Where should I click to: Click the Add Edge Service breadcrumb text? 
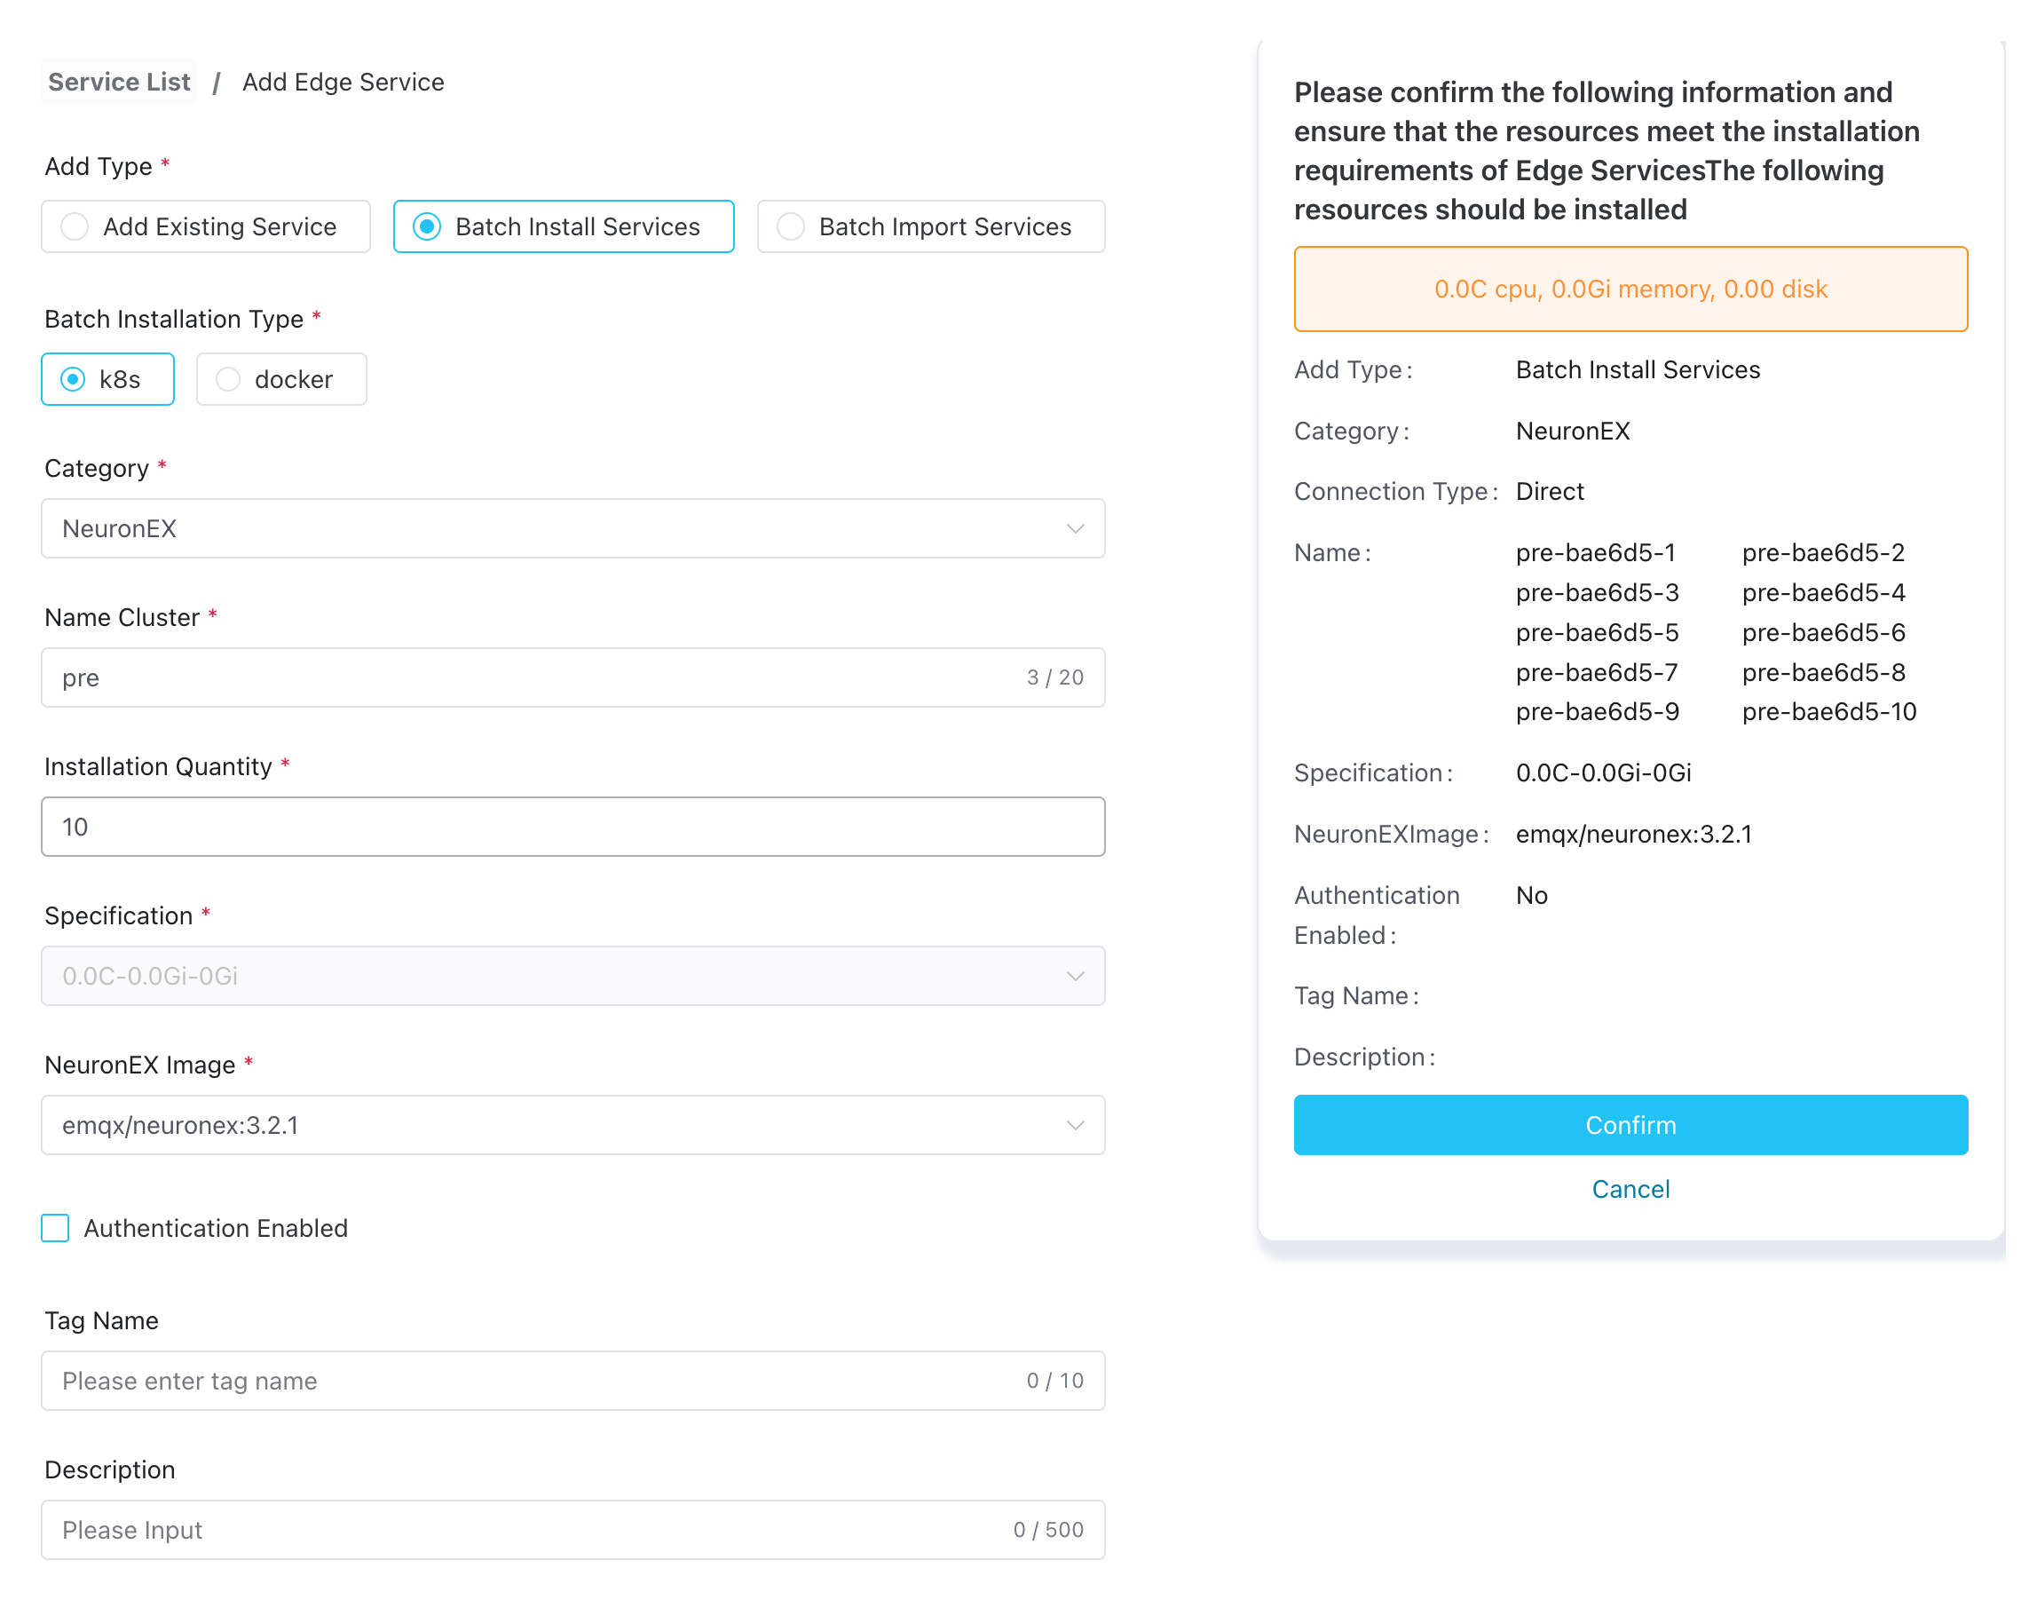pos(343,83)
